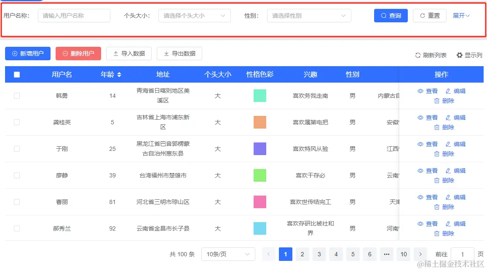Check the row checkbox for 韩勇
Screen dimensions: 487x271
pos(17,96)
